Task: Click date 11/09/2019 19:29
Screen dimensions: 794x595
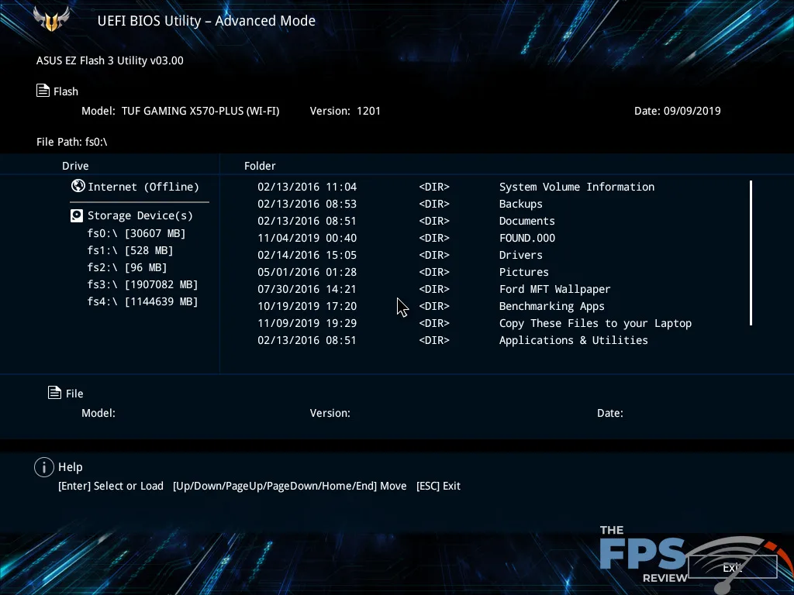Action: click(x=307, y=323)
